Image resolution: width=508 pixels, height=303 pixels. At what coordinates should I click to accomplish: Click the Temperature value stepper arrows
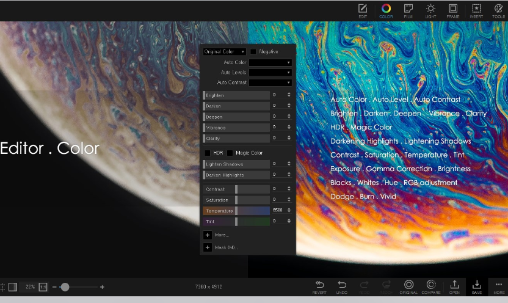[289, 210]
